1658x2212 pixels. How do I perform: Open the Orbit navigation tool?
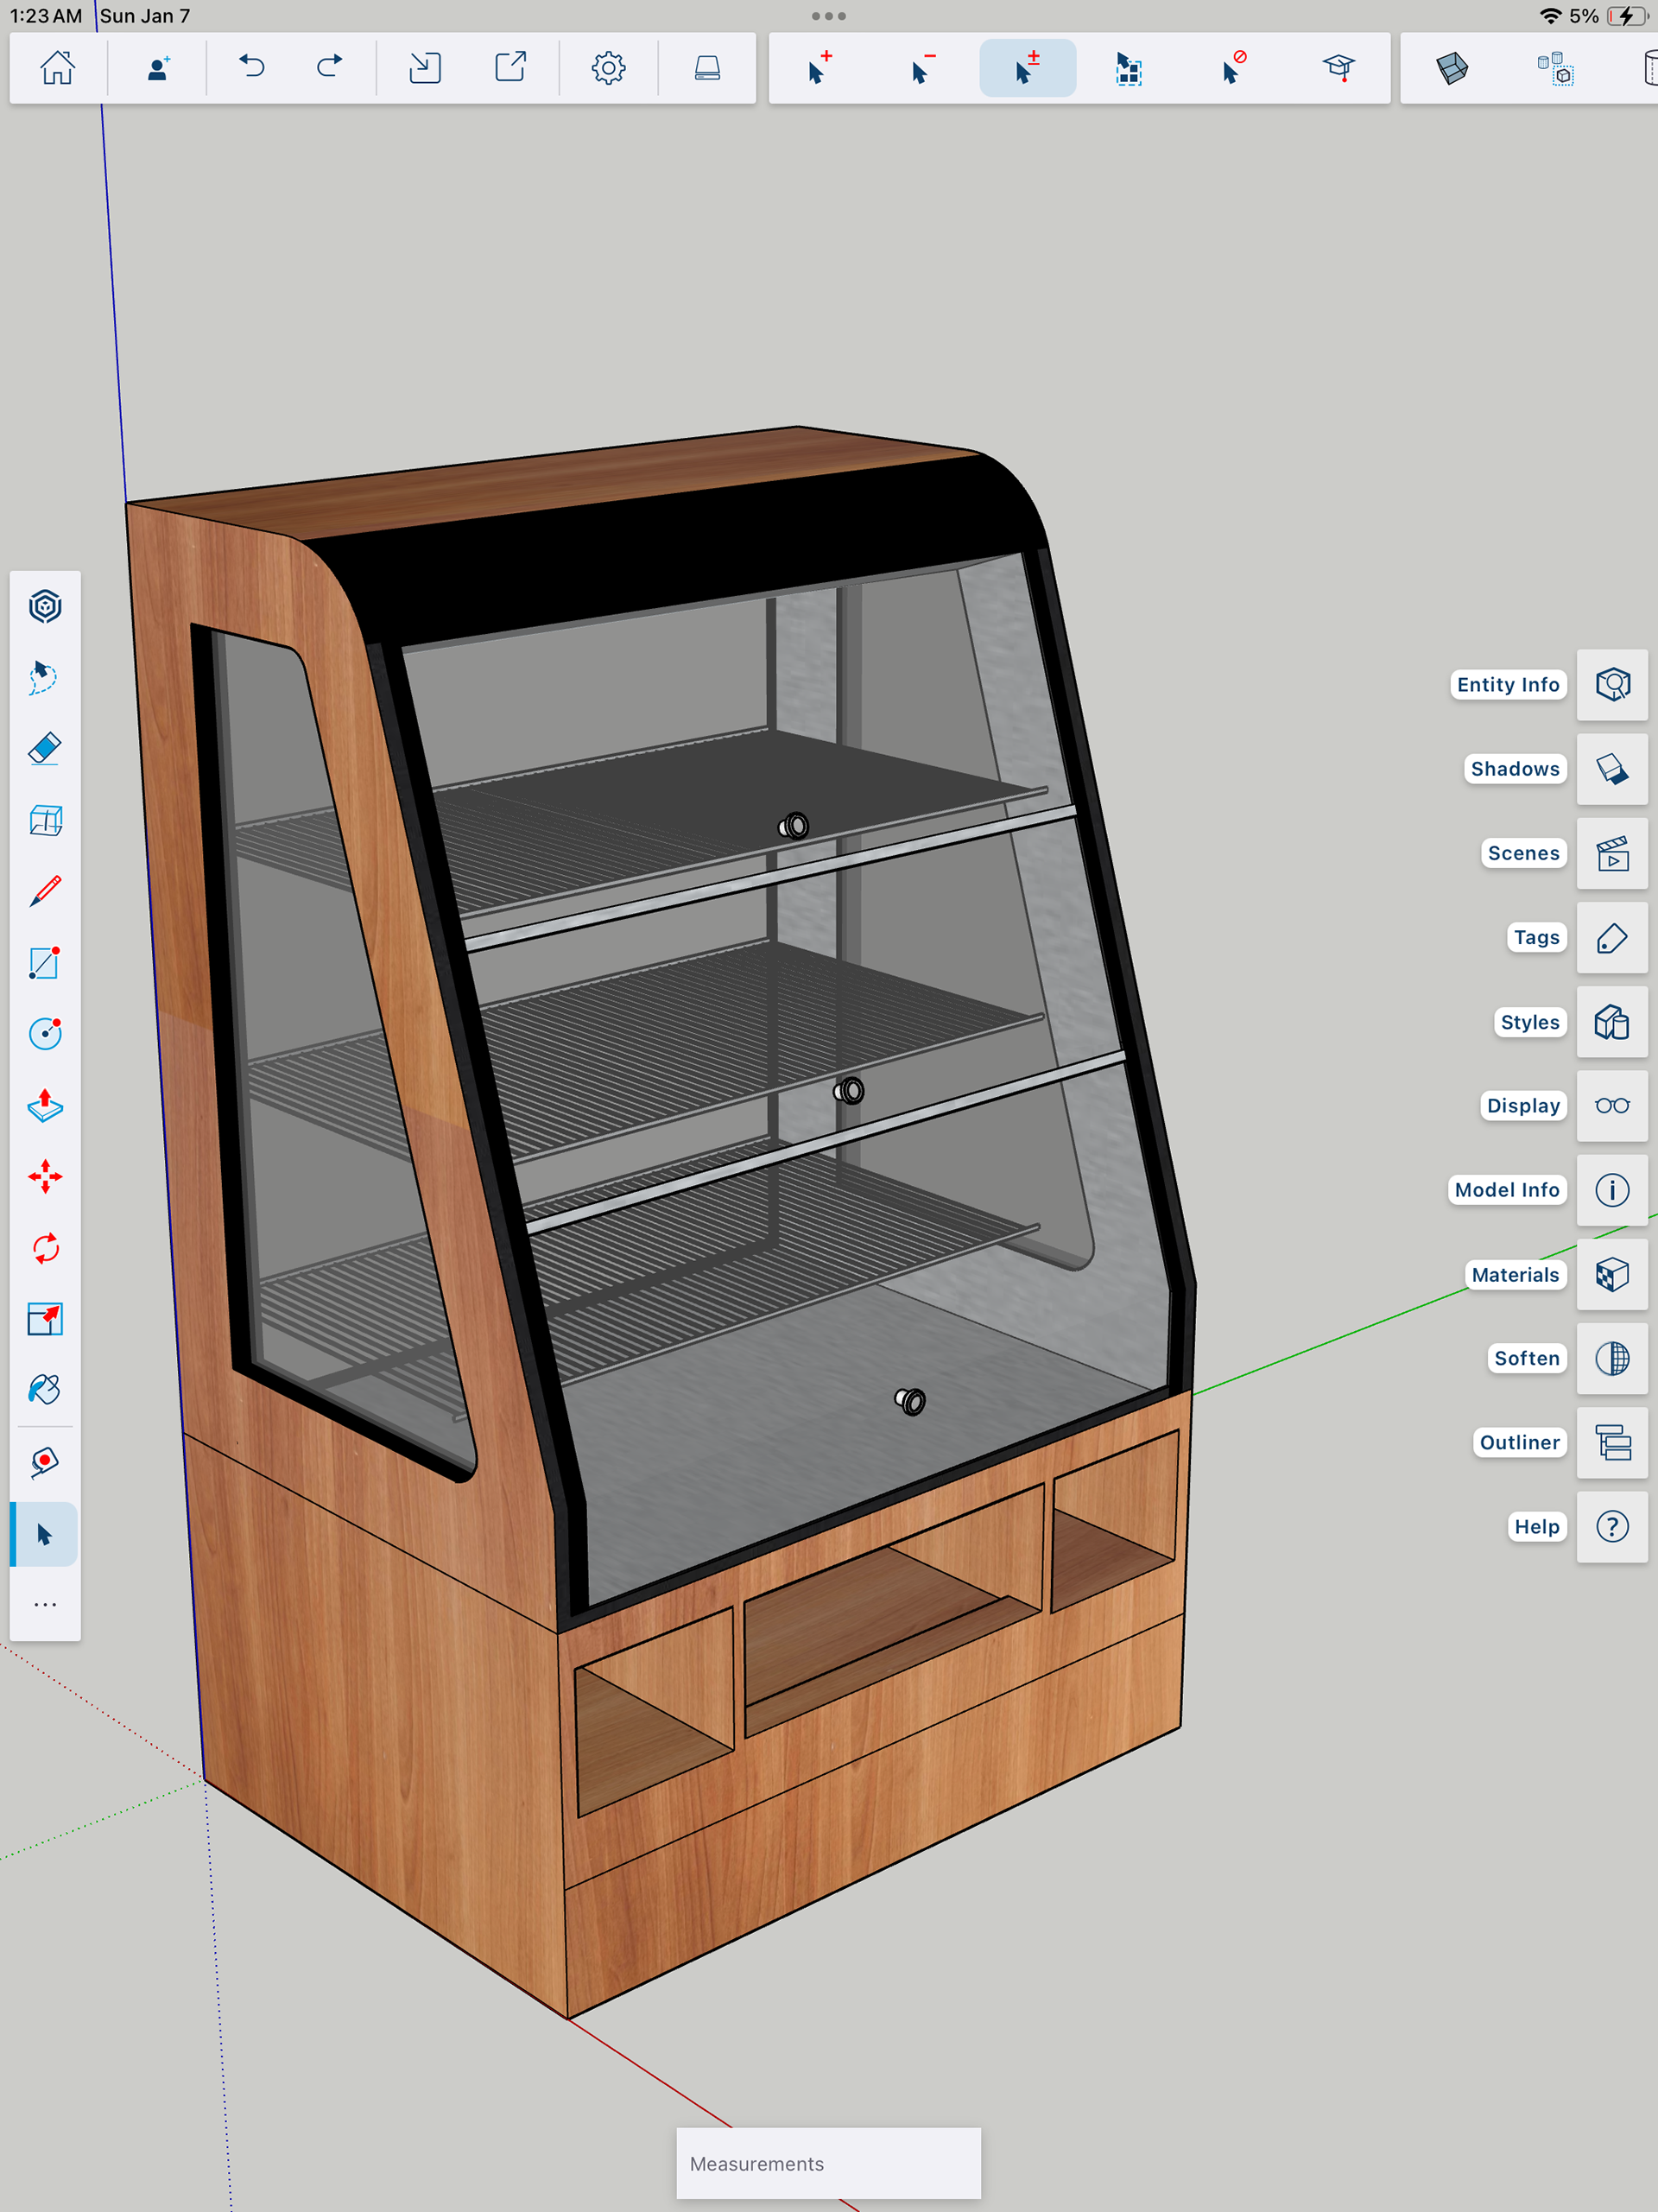[45, 607]
